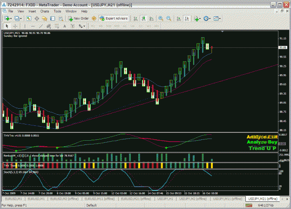Open a new chart window
The image size is (291, 209).
point(8,19)
